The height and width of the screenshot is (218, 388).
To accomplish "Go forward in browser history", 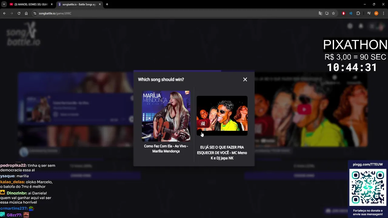I will coord(12,13).
